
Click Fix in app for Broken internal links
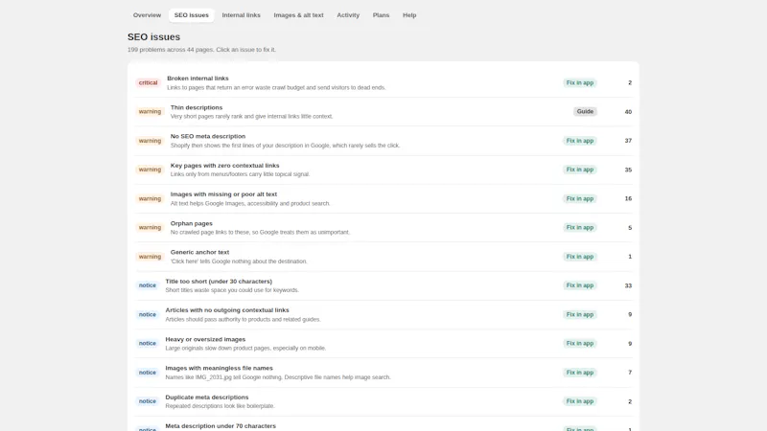[x=580, y=82]
